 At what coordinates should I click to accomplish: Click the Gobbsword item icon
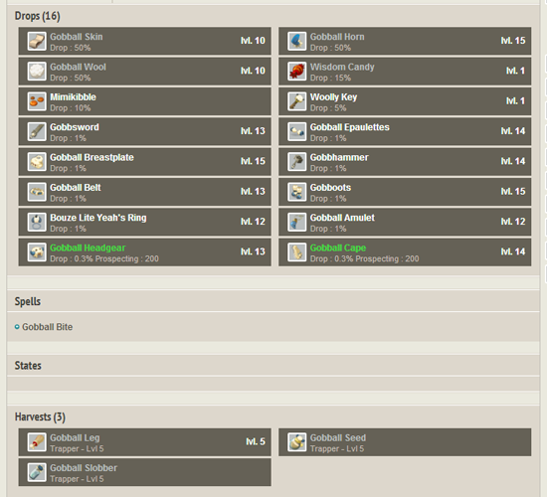(37, 131)
